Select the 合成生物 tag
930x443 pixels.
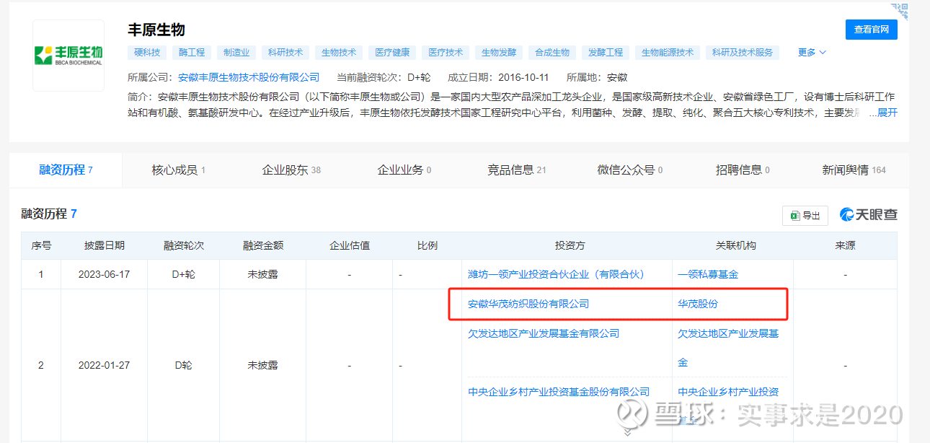[x=552, y=53]
